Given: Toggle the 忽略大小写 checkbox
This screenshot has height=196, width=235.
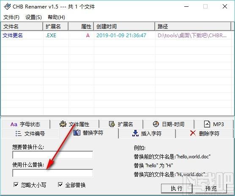Looking at the screenshot, I should click(x=16, y=185).
